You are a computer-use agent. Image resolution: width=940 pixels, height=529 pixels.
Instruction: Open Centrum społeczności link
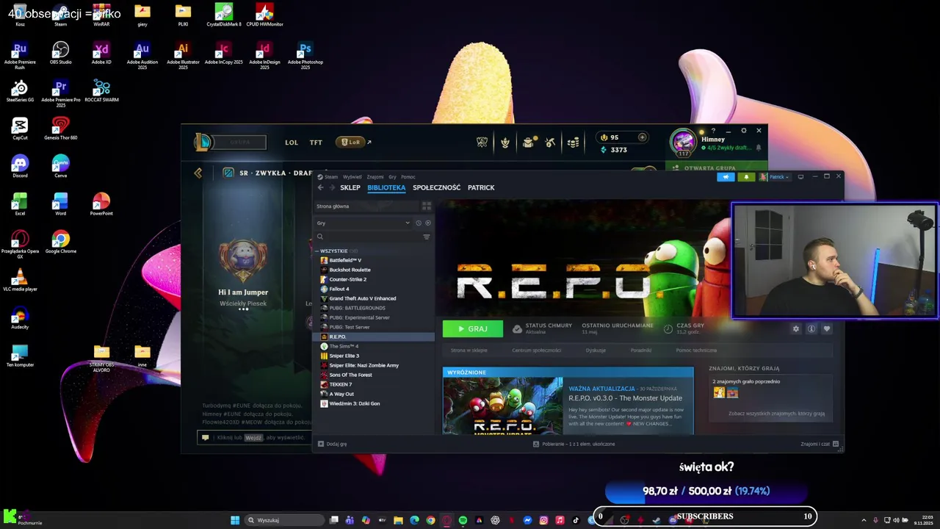point(536,350)
